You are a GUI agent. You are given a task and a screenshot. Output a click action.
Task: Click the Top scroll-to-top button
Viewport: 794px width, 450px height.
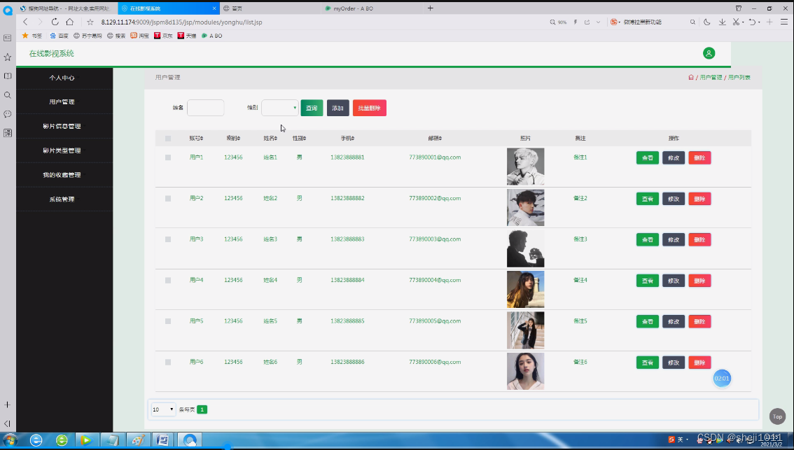click(x=777, y=416)
